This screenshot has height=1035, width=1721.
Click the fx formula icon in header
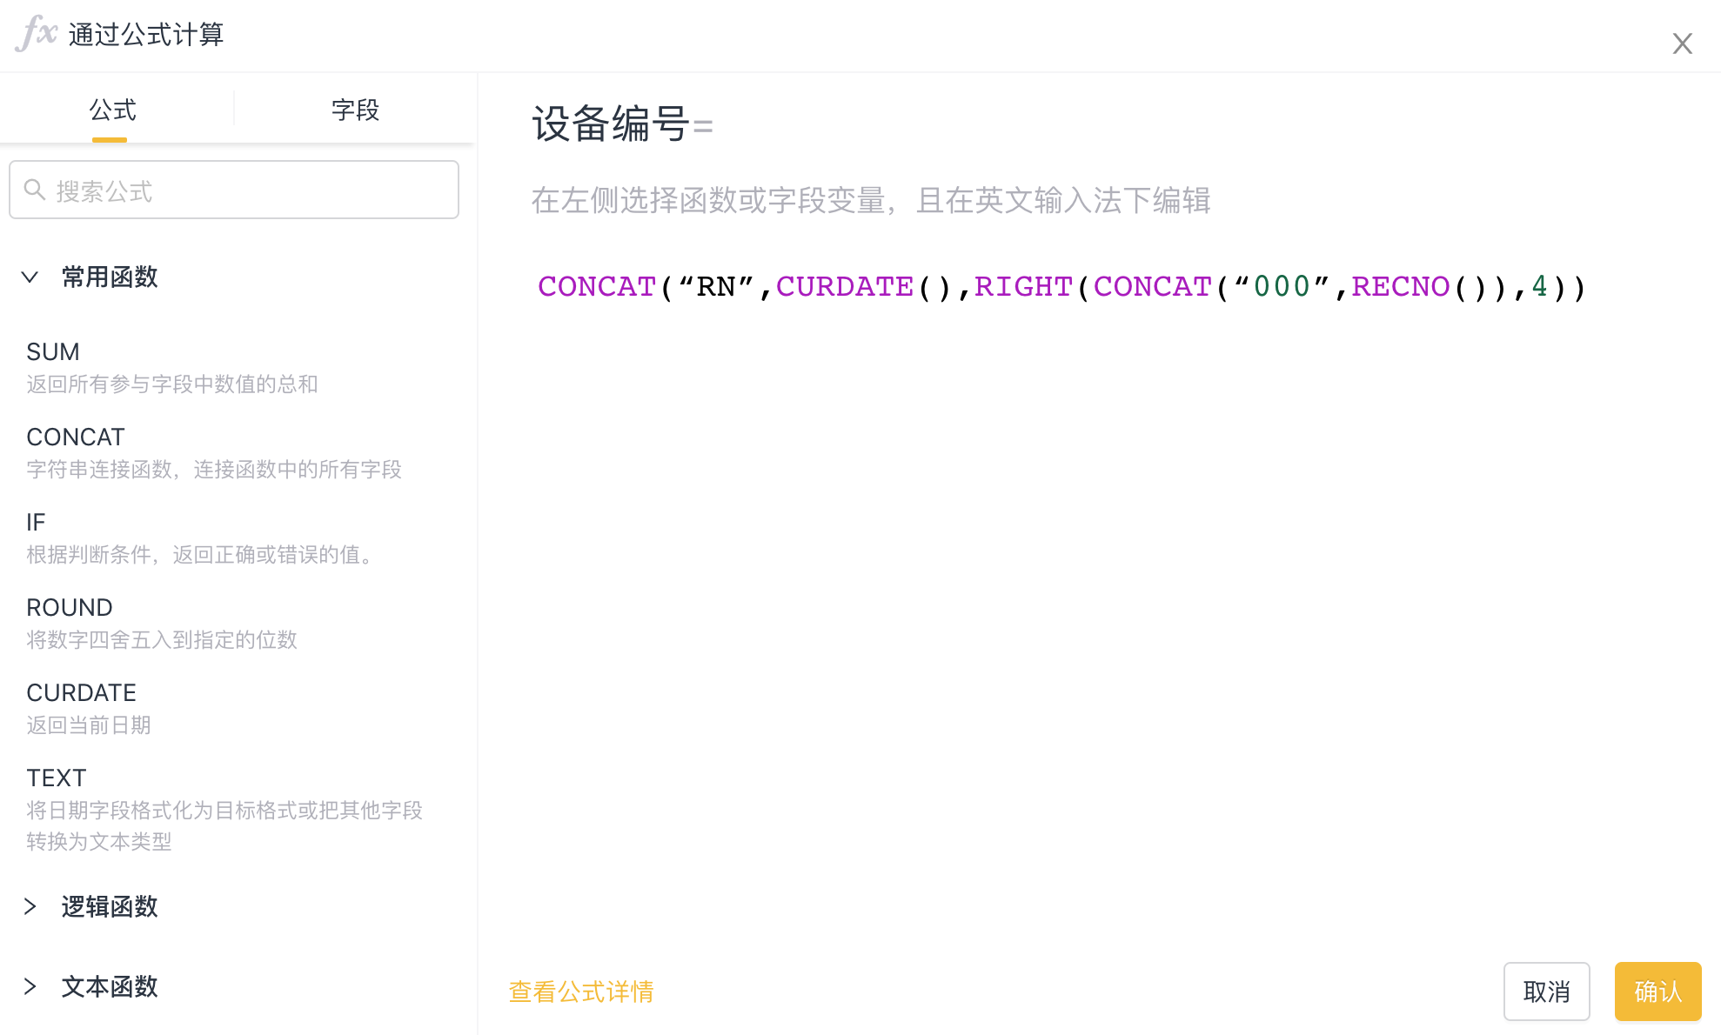coord(37,33)
